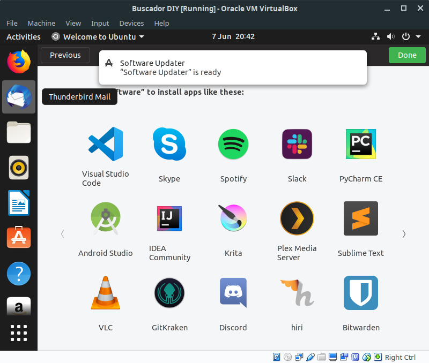
Task: Launch Firefox from the dock
Action: click(x=19, y=62)
